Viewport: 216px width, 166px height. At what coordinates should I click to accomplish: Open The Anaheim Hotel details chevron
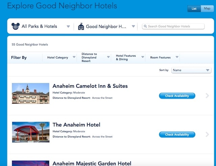click(x=207, y=134)
